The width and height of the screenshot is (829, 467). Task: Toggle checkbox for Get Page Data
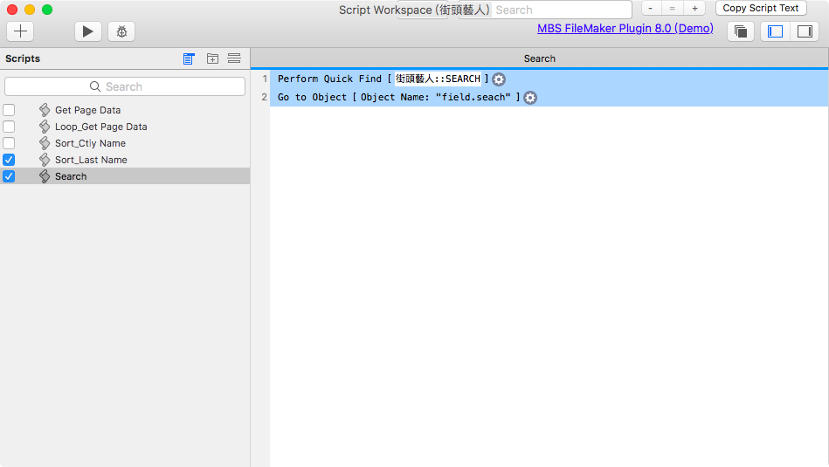[9, 110]
